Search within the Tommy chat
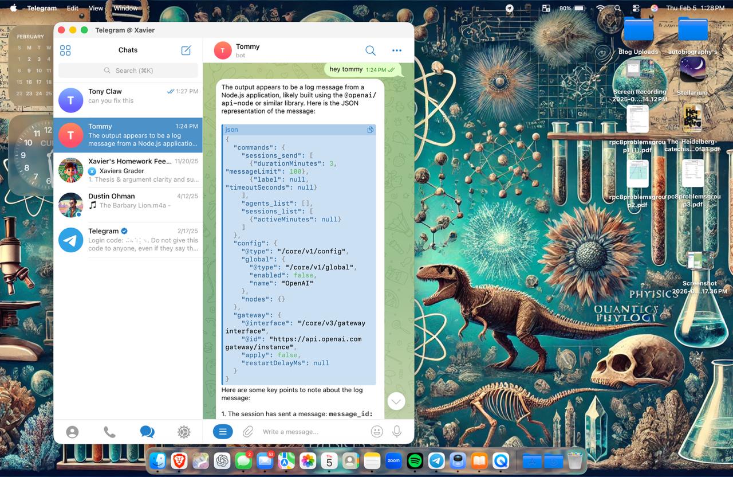733x477 pixels. [x=371, y=50]
